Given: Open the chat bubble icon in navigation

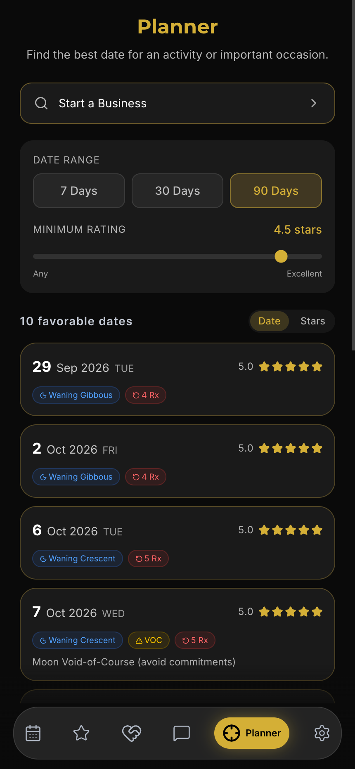Looking at the screenshot, I should 182,733.
